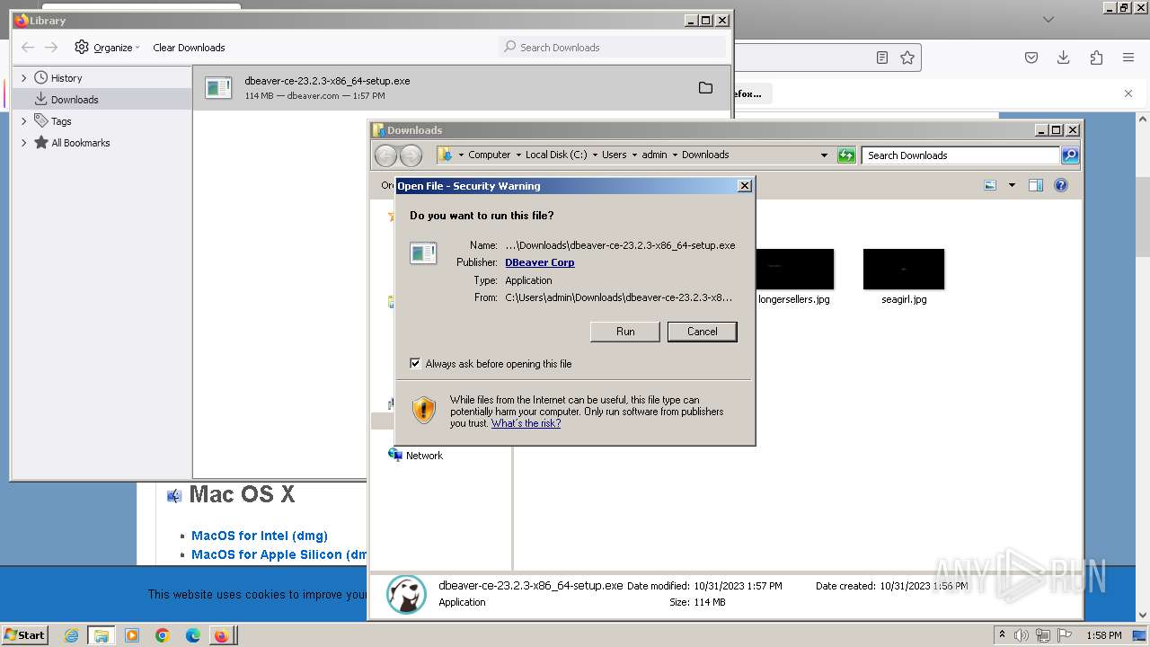Go forward in the Library window
This screenshot has width=1150, height=647.
(x=51, y=48)
